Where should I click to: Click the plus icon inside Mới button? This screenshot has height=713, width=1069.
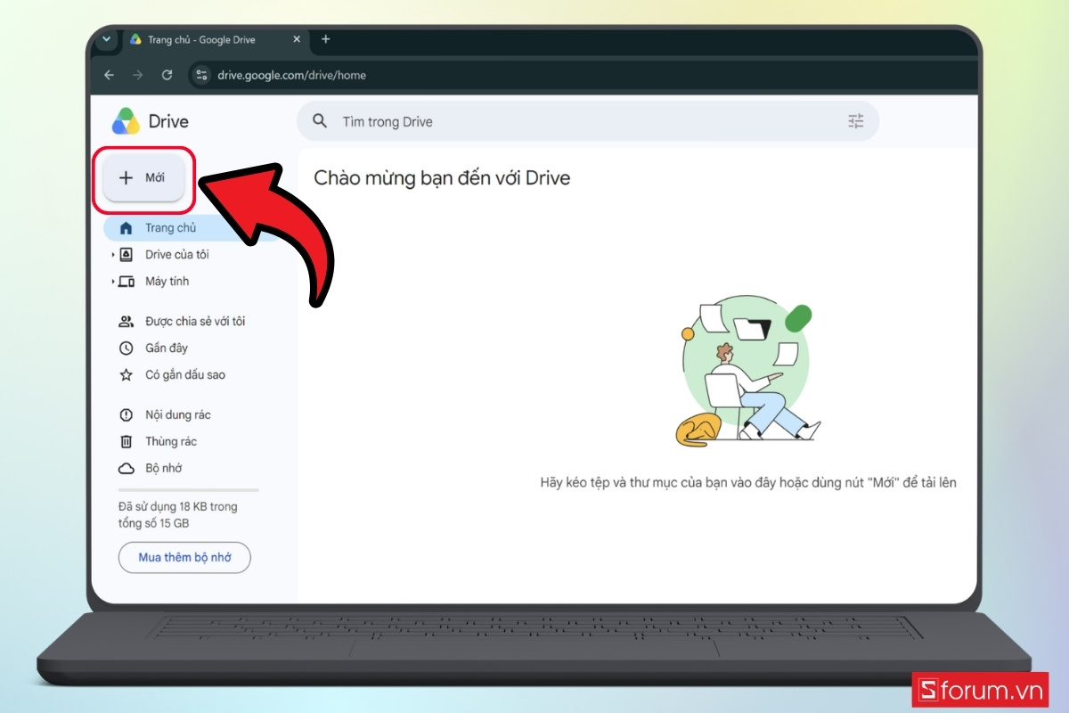coord(126,178)
